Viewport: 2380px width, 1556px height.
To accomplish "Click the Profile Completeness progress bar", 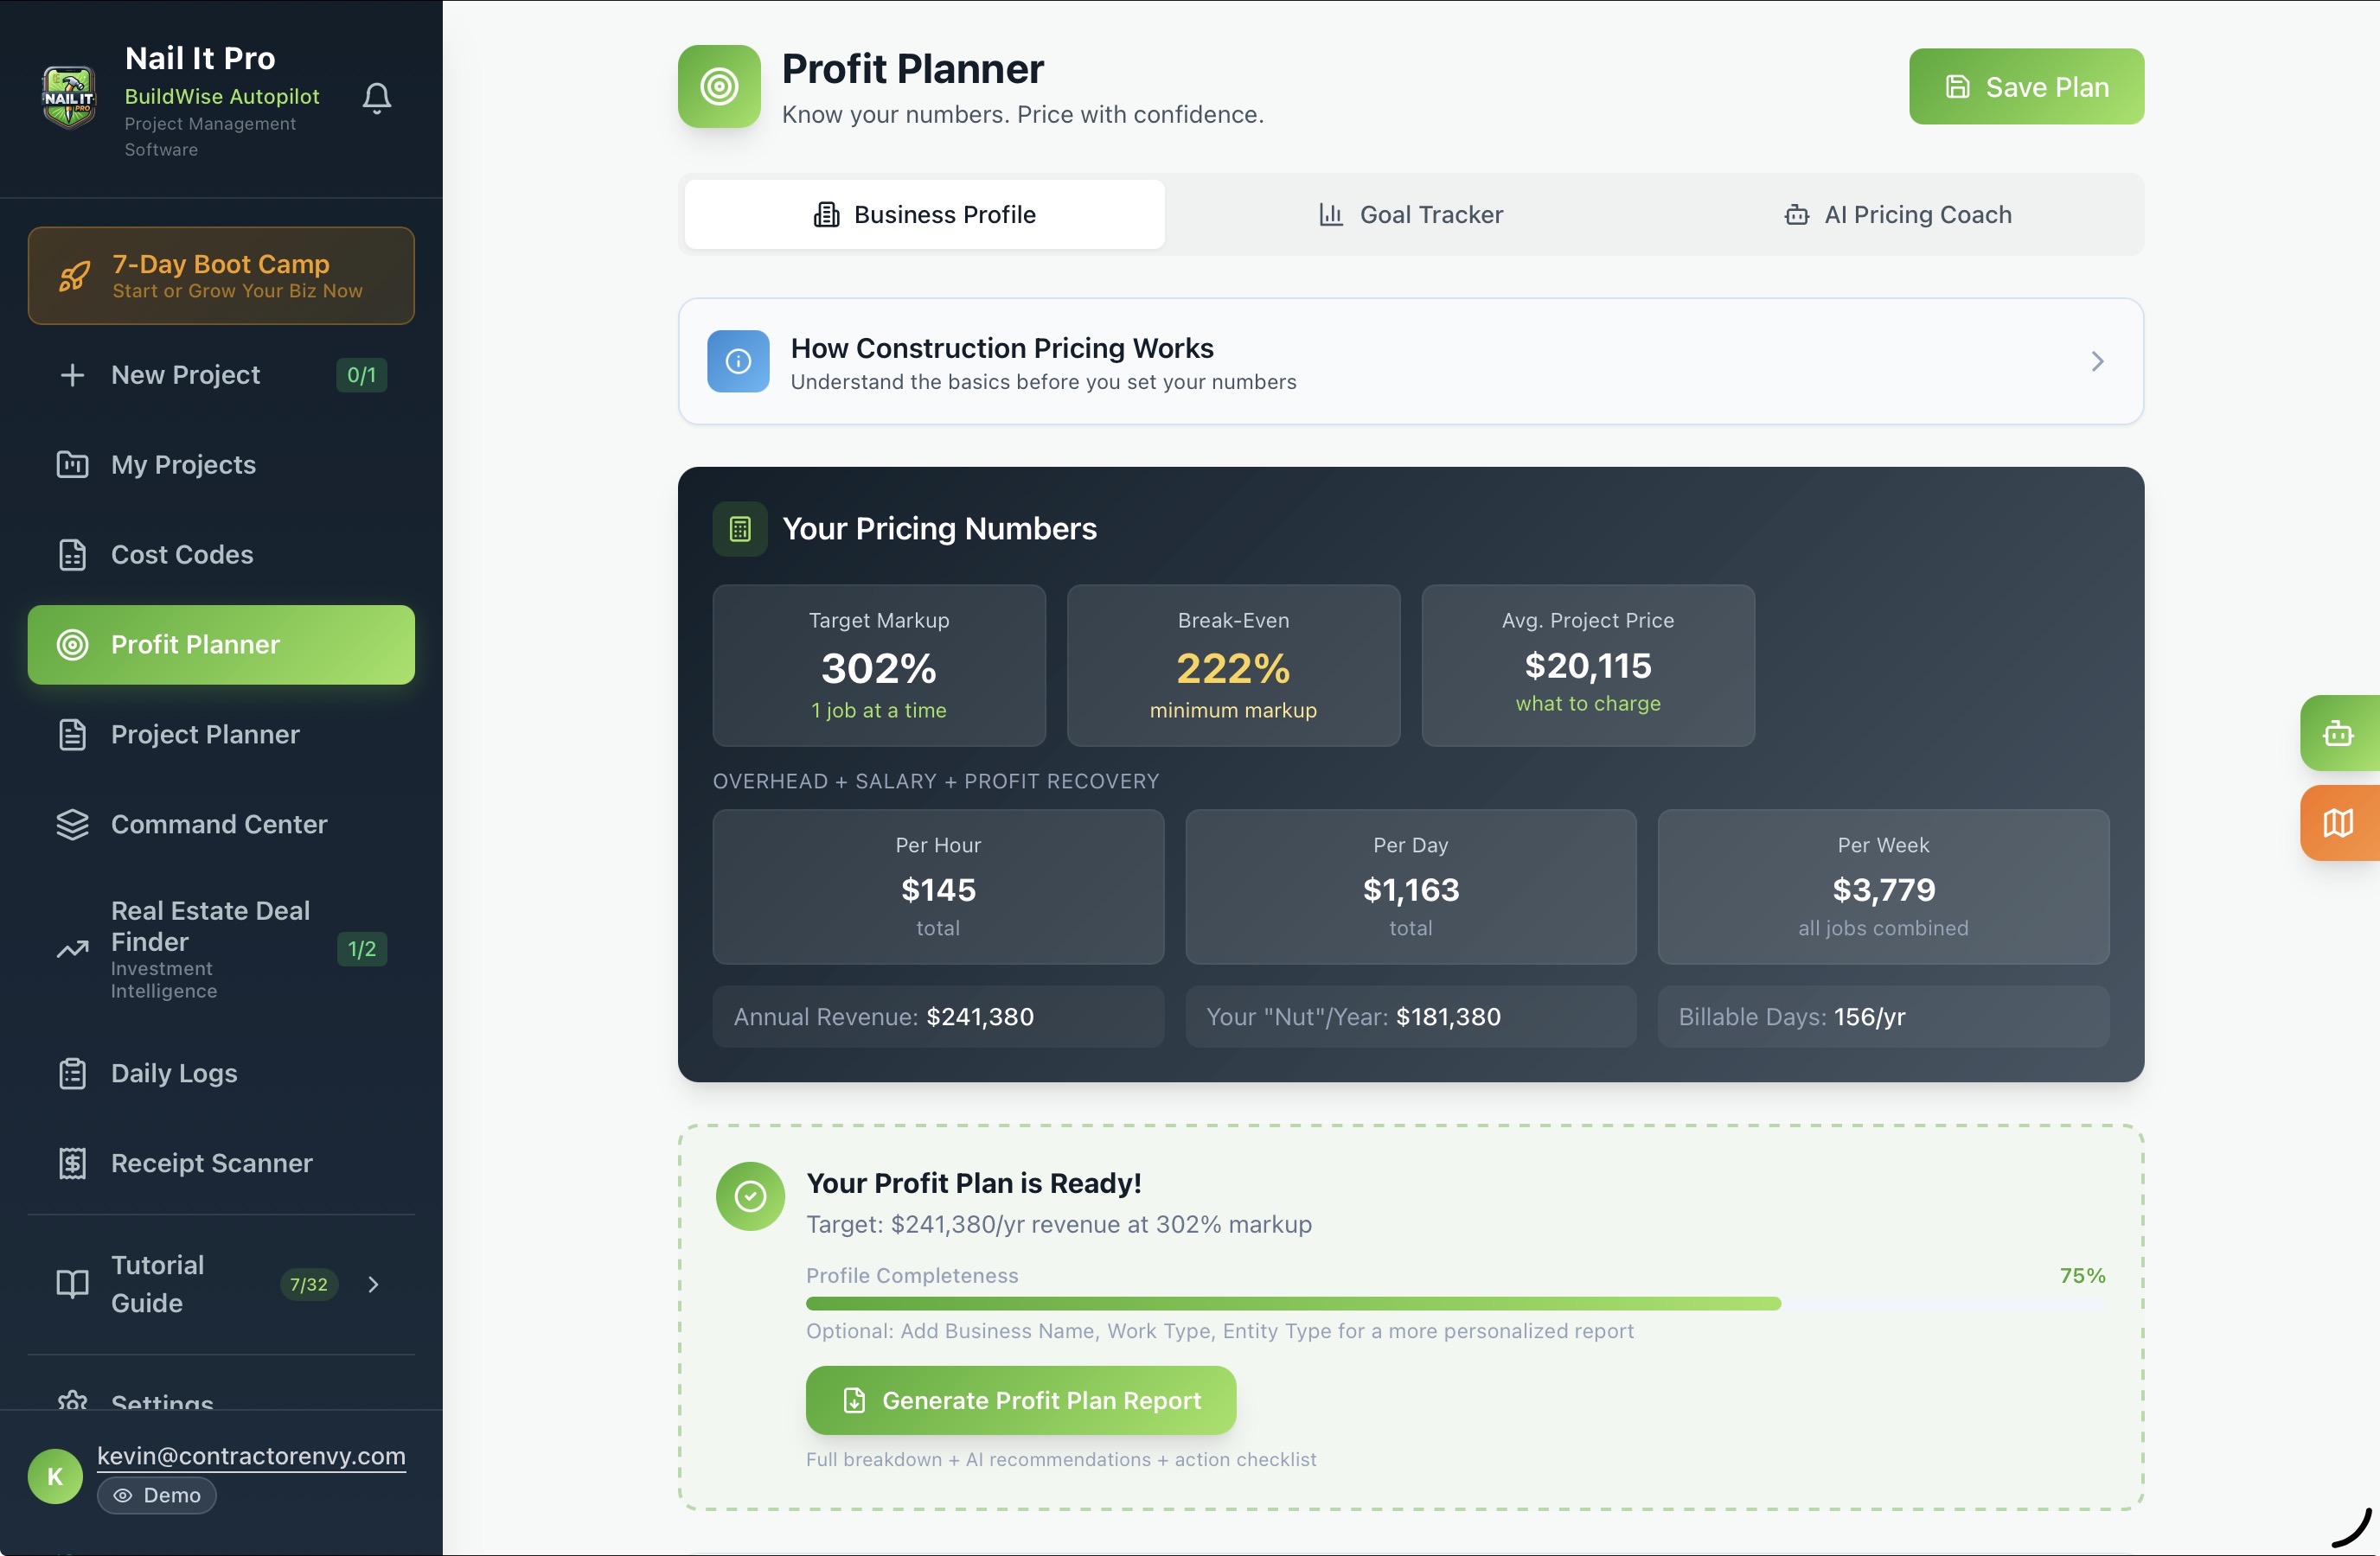I will click(1455, 1304).
